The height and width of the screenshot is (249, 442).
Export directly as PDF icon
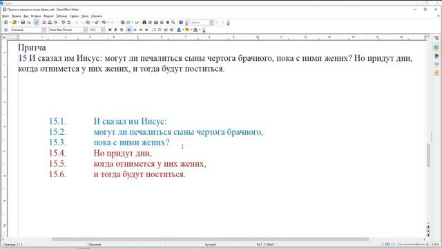pos(44,22)
